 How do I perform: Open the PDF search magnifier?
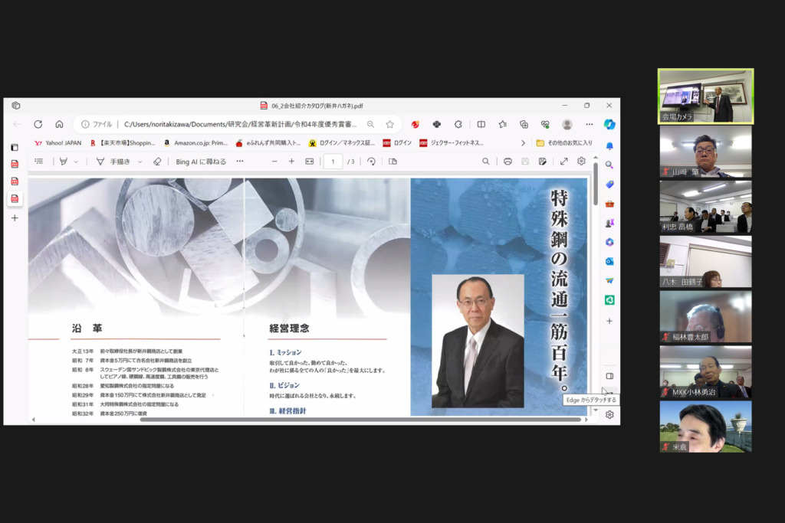[486, 162]
